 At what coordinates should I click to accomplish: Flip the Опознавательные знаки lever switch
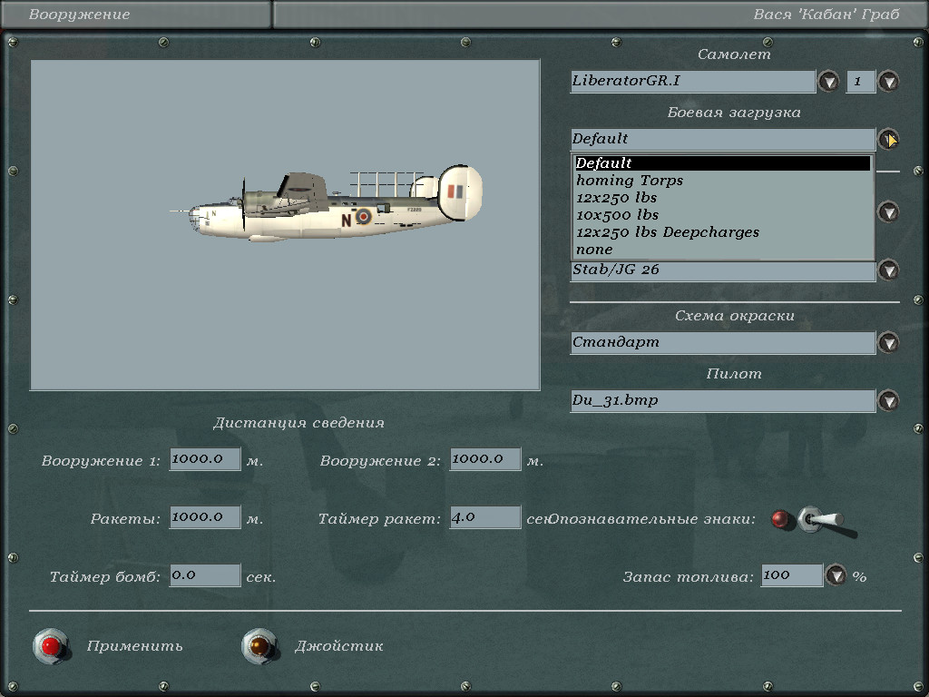point(825,520)
